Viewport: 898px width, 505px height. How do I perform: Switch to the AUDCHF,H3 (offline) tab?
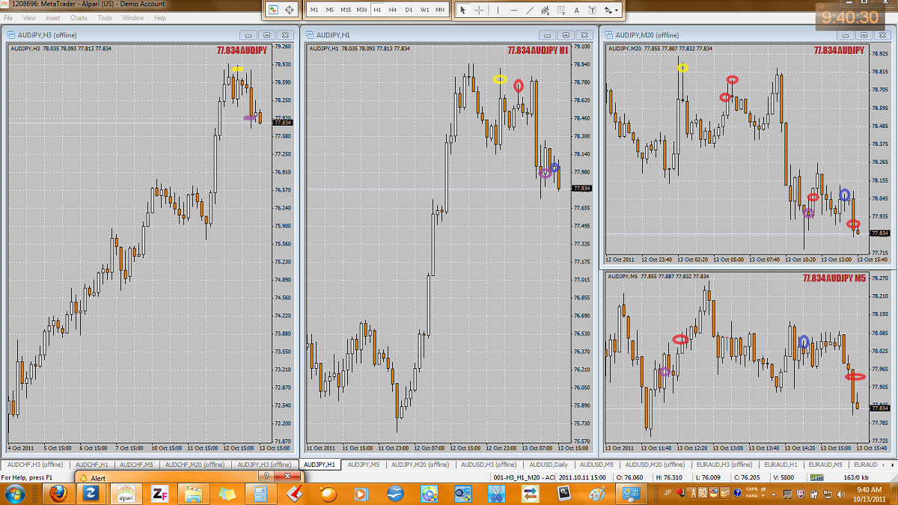click(35, 465)
